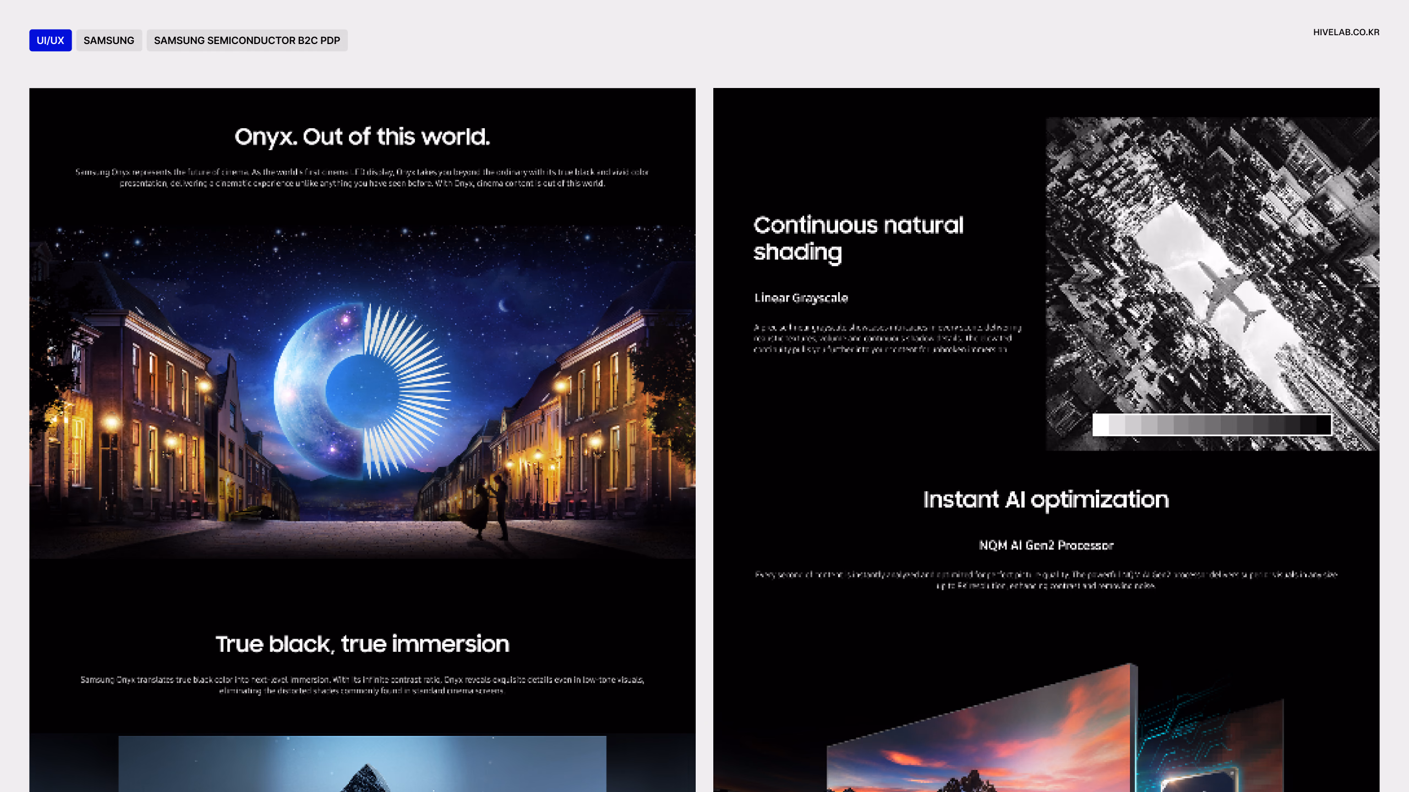
Task: Click the 'NQM AI Gen2 Processor' subtitle
Action: [1046, 546]
